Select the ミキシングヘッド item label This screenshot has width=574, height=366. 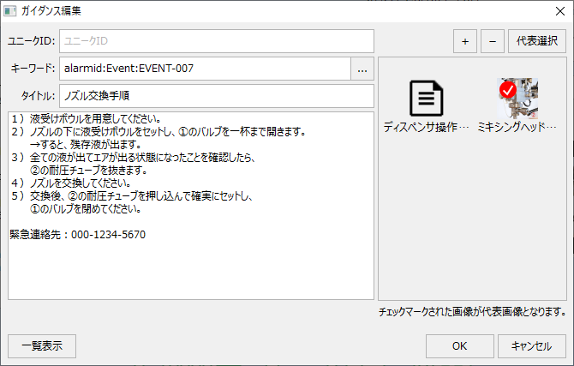pyautogui.click(x=517, y=127)
